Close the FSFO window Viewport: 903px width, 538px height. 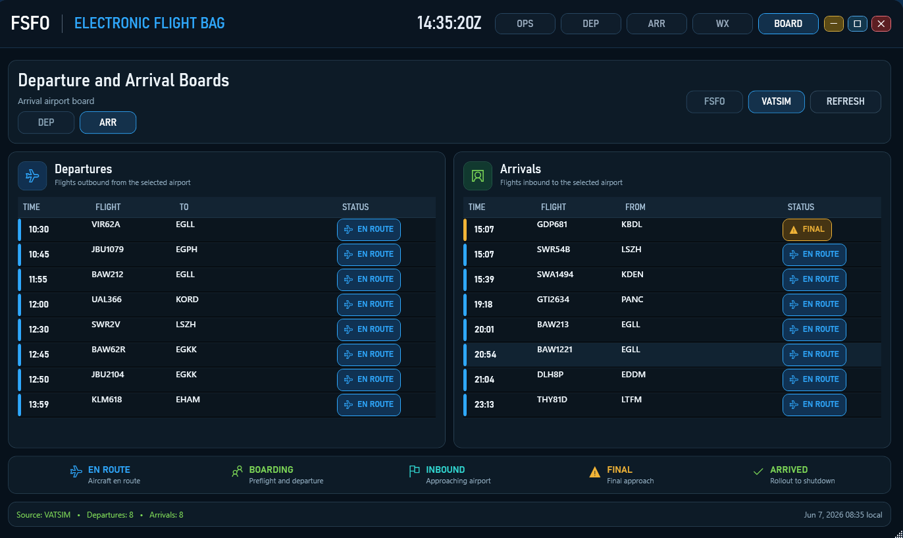coord(881,24)
